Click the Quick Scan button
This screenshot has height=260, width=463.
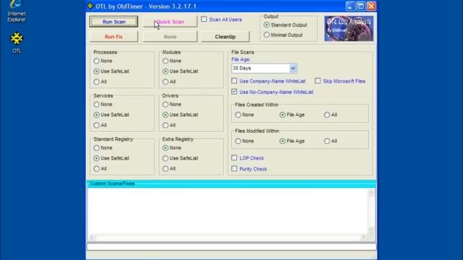(x=170, y=22)
